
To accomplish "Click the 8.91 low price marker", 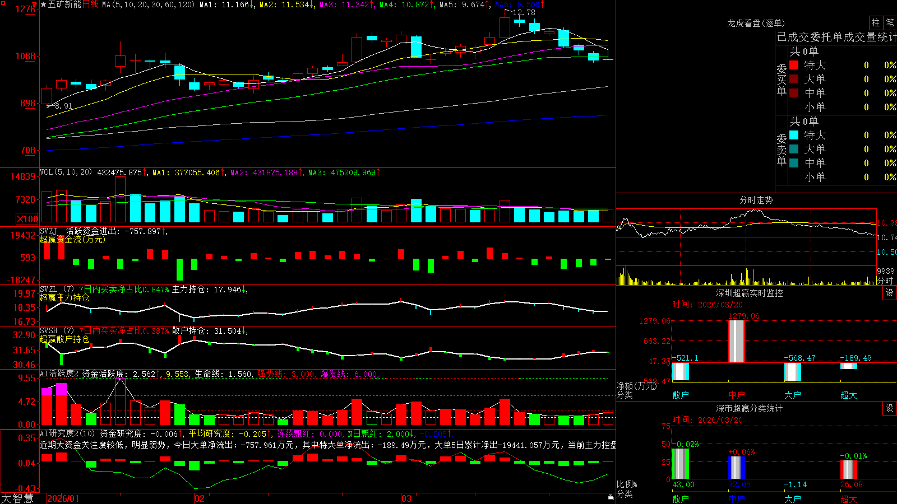I will (x=63, y=106).
